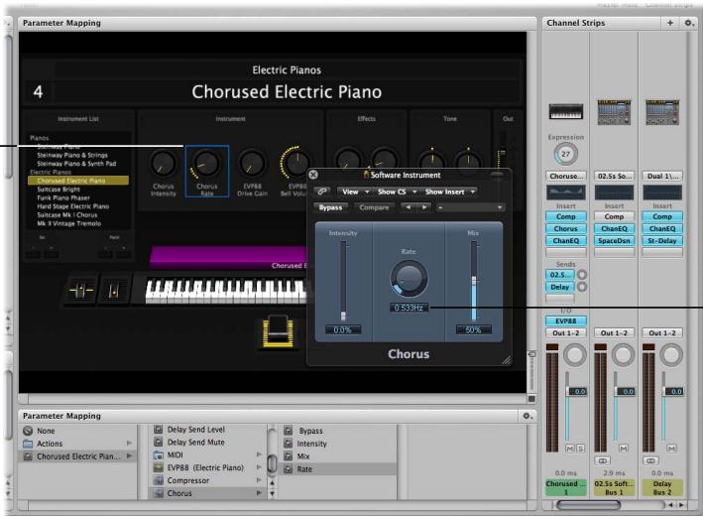Select Compressor in parameter browser
Image resolution: width=703 pixels, height=517 pixels.
(187, 480)
